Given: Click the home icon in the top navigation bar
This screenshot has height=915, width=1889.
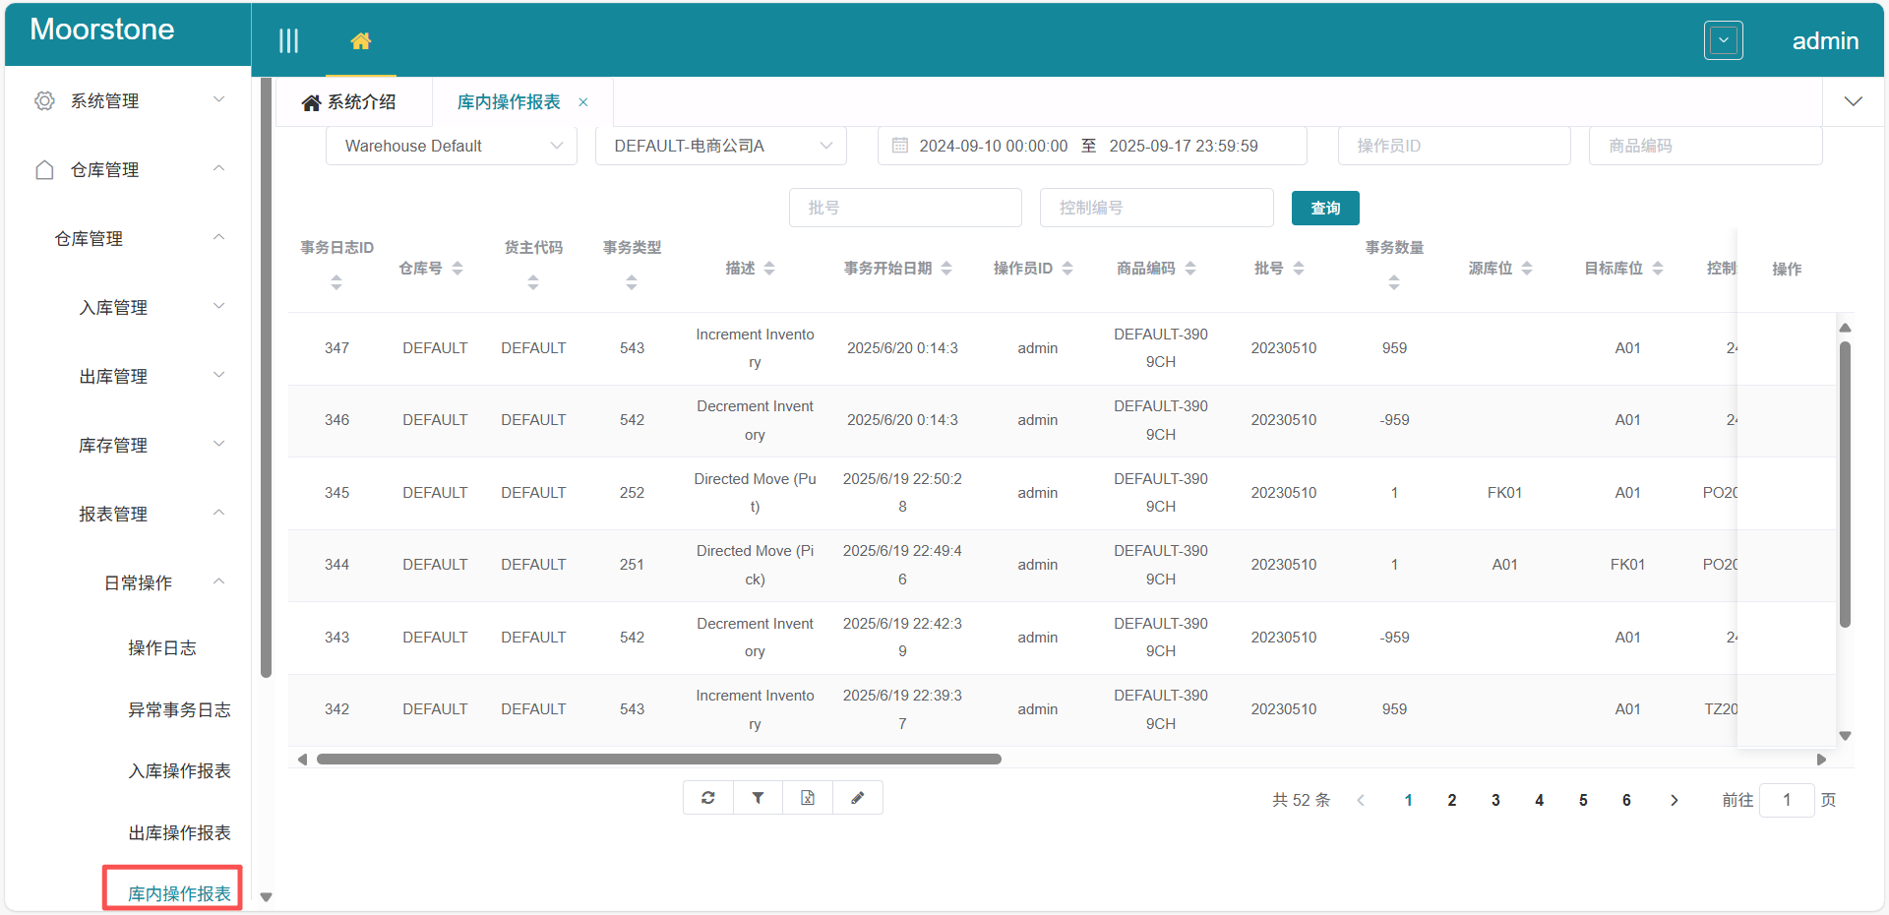Looking at the screenshot, I should point(361,40).
